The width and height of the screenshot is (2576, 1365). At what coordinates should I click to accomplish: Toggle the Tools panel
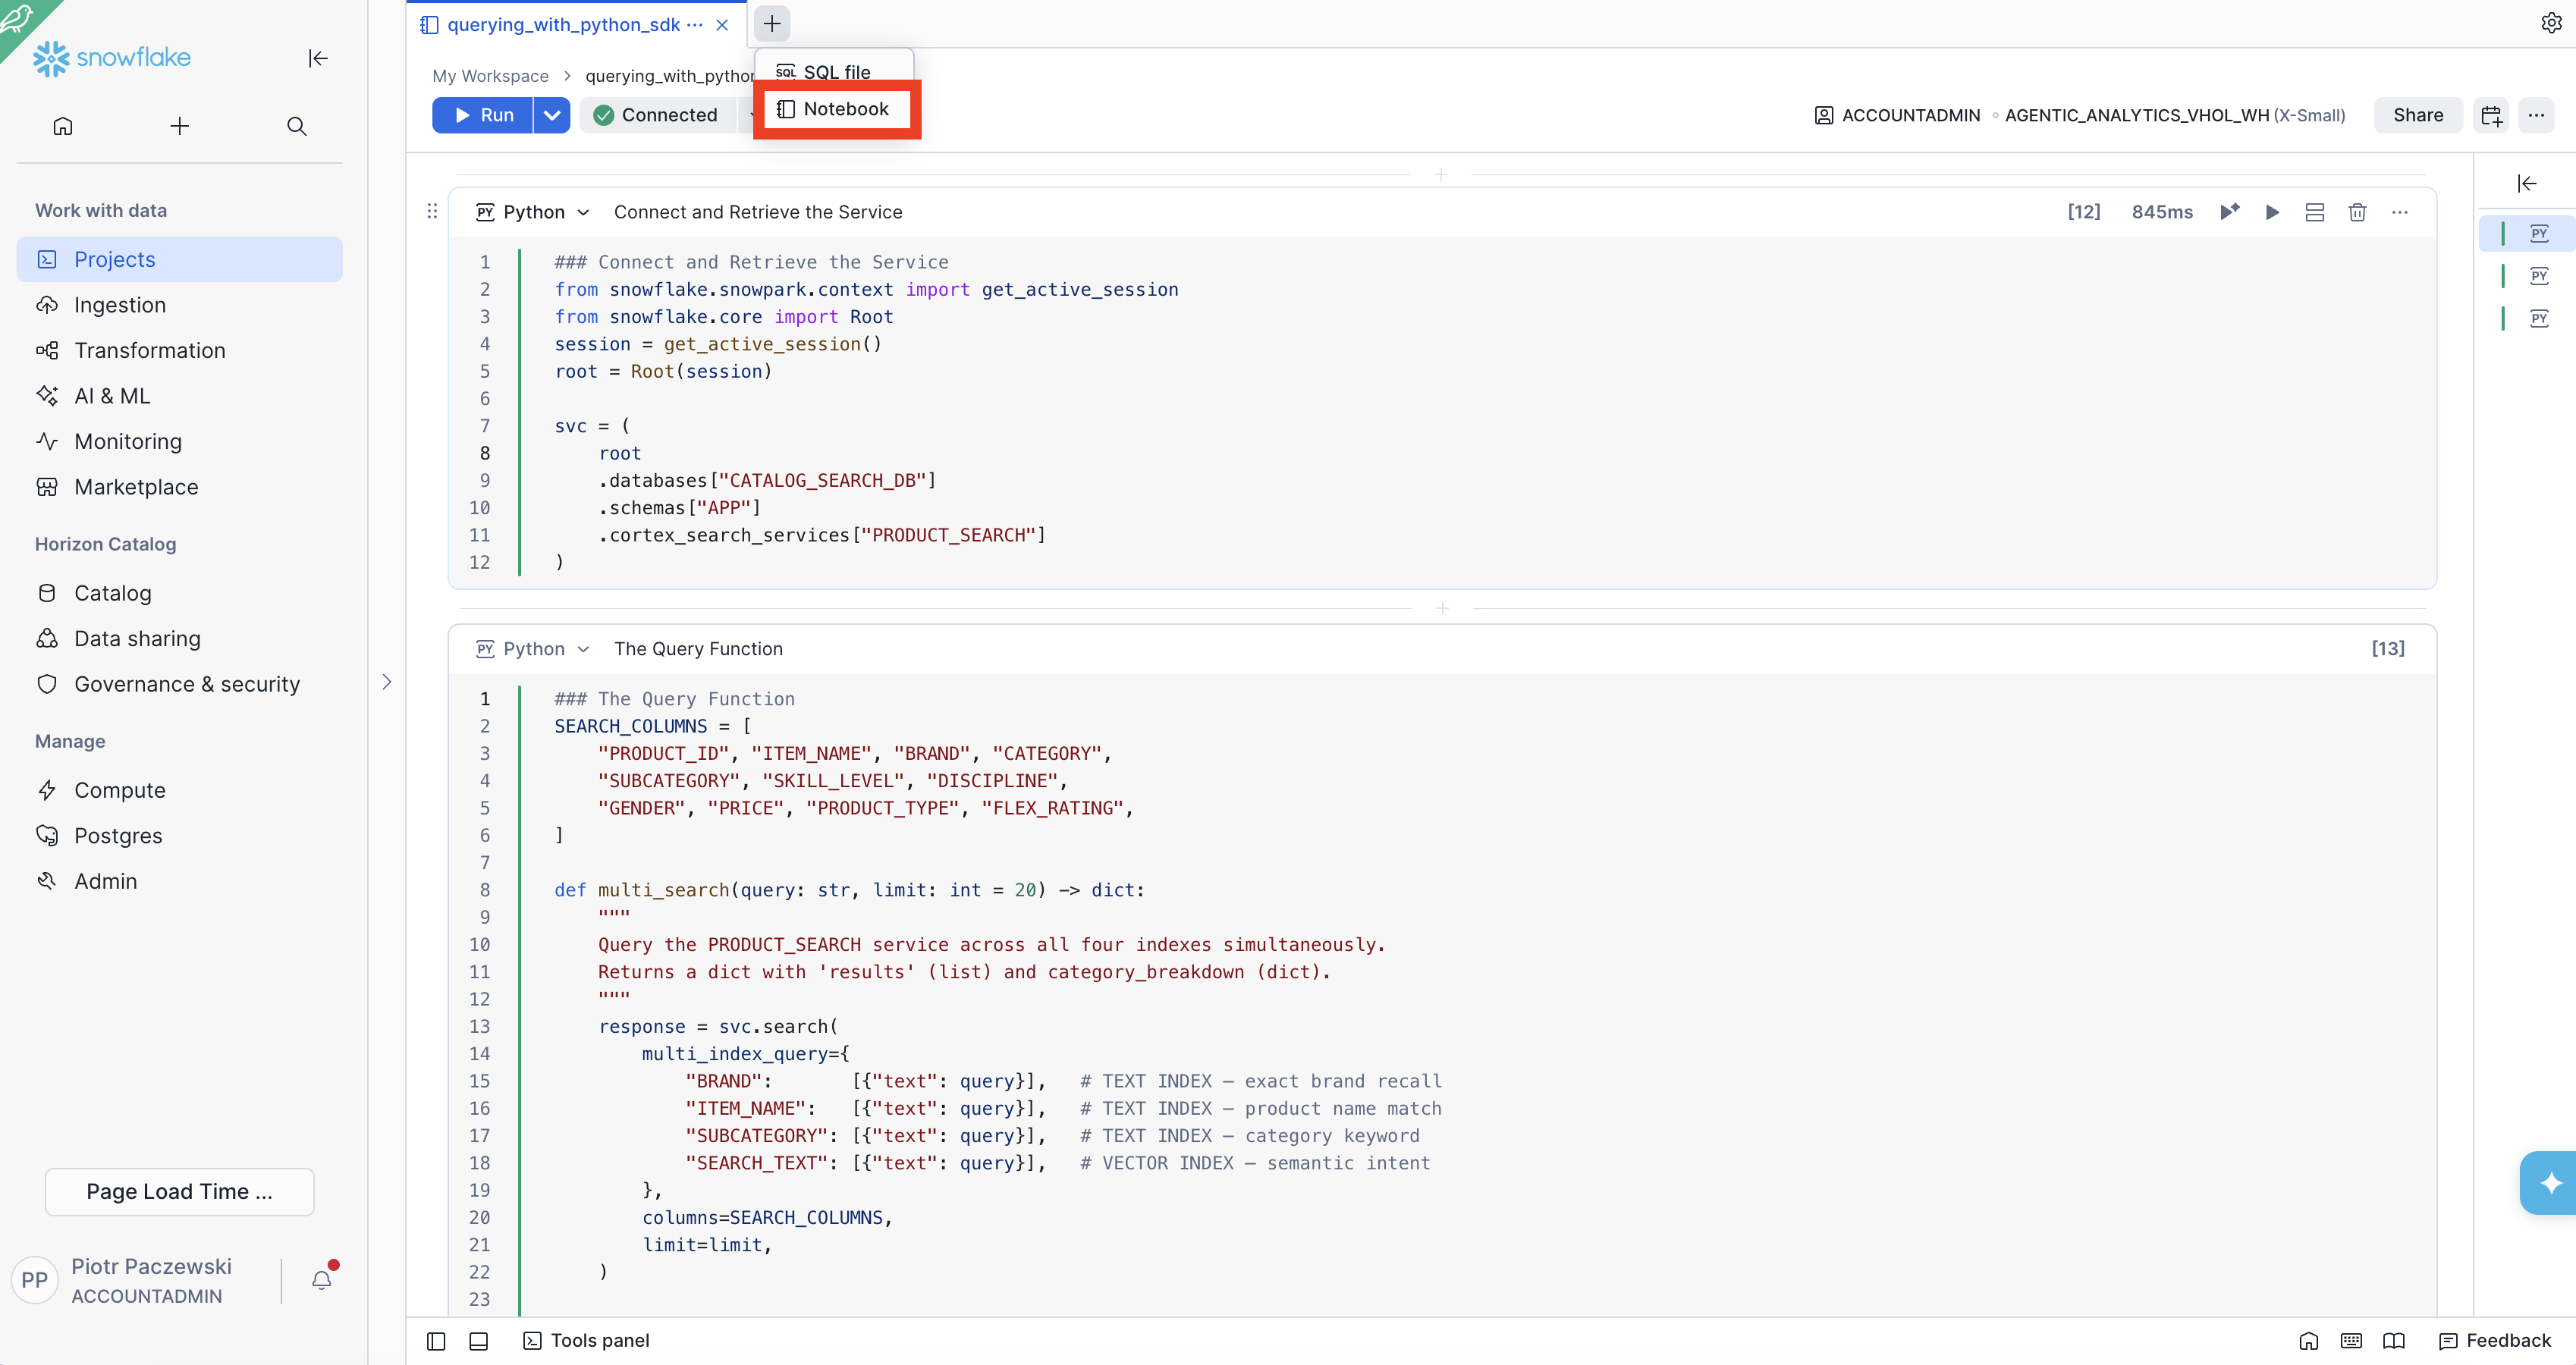pos(586,1341)
